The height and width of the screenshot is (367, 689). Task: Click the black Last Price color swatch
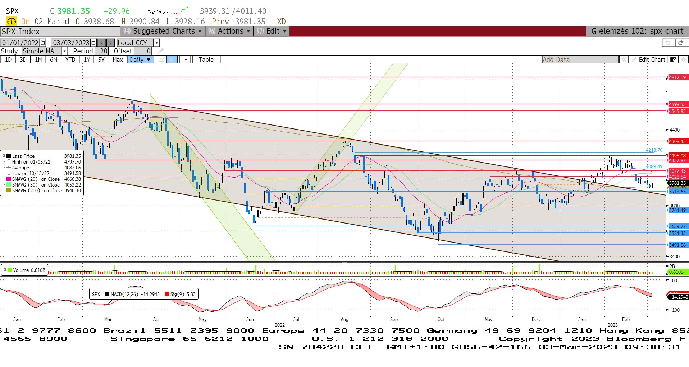tap(9, 156)
